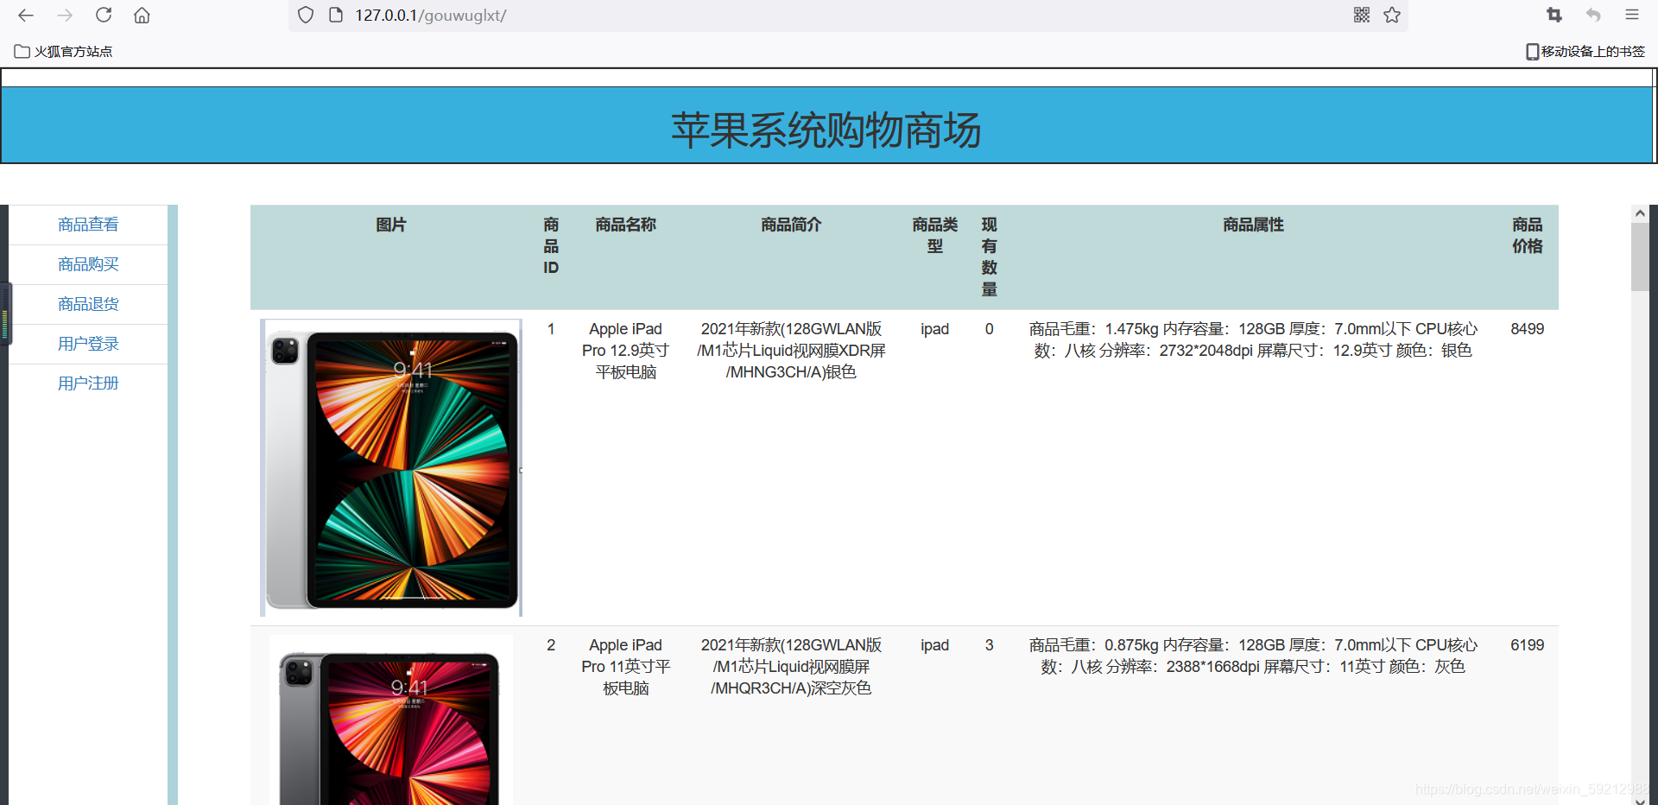Click the 商品类型 column header

click(935, 235)
